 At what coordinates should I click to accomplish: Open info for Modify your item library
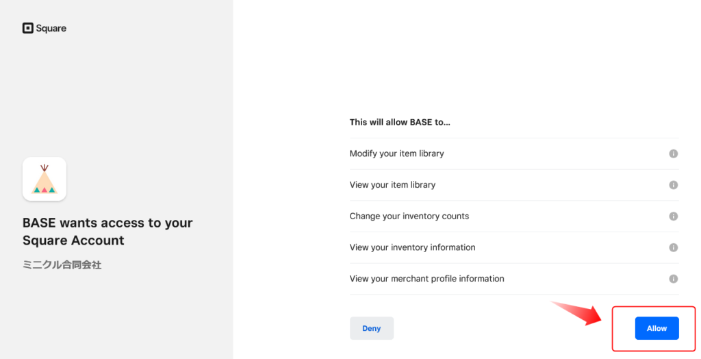[673, 153]
